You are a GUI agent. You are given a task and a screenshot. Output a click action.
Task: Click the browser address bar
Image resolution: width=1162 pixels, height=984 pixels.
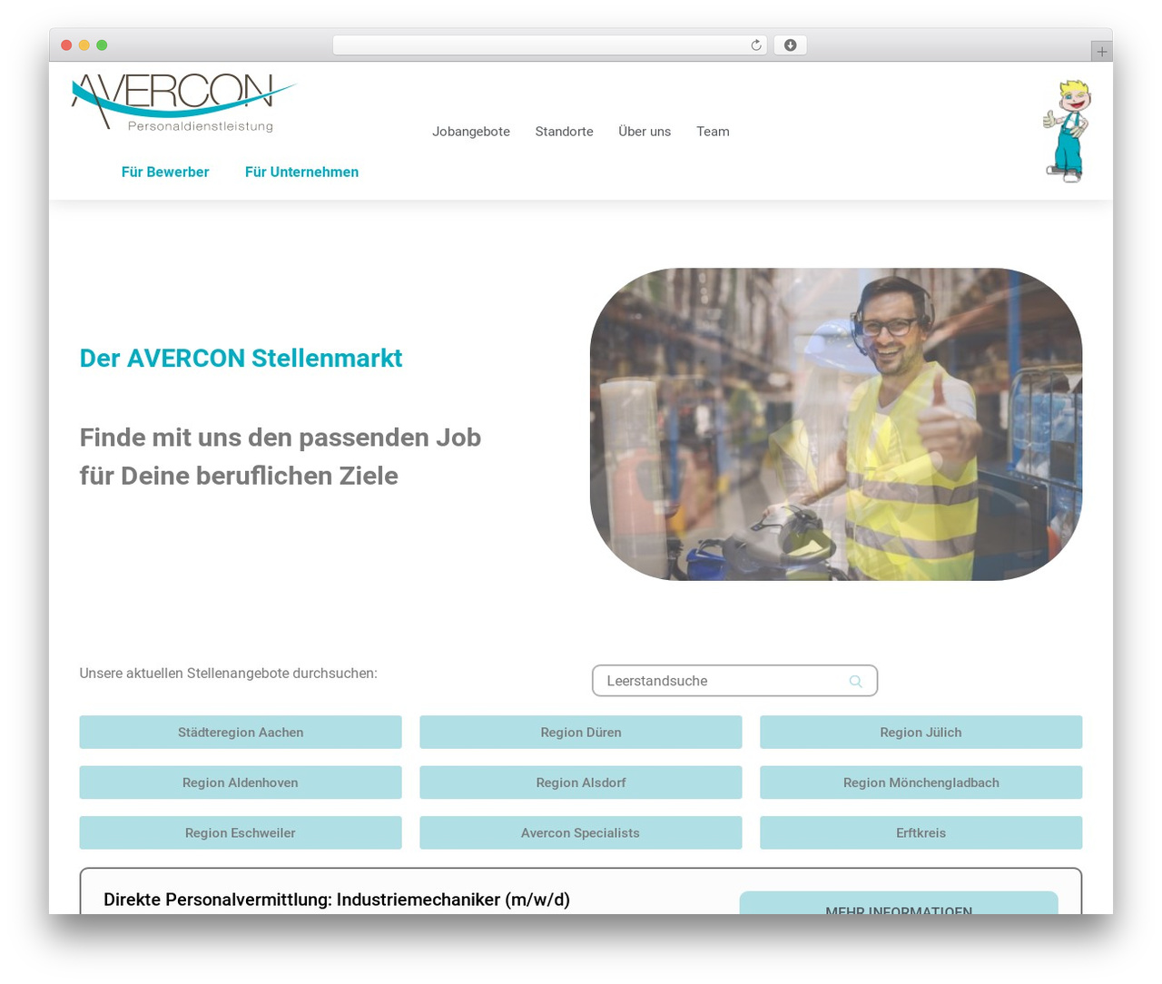[x=550, y=45]
